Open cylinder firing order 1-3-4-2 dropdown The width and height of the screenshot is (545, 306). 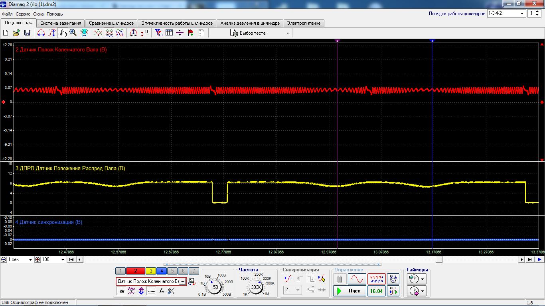pos(507,13)
